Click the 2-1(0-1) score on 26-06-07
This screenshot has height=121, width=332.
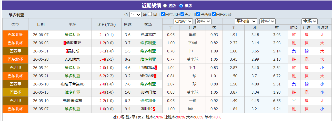106,35
